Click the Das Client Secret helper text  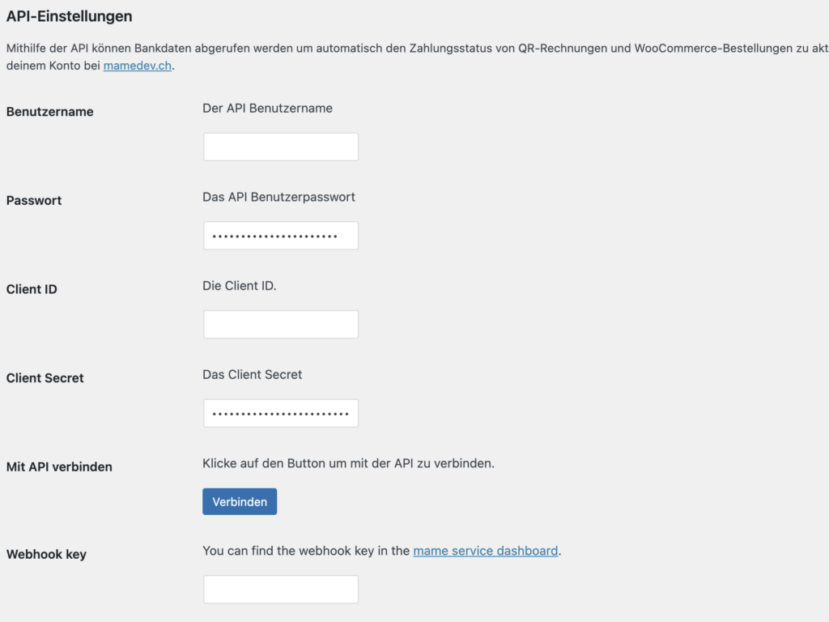(253, 374)
